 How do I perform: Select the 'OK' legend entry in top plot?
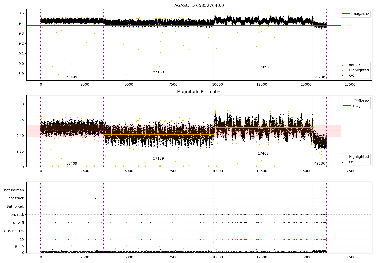pyautogui.click(x=351, y=76)
